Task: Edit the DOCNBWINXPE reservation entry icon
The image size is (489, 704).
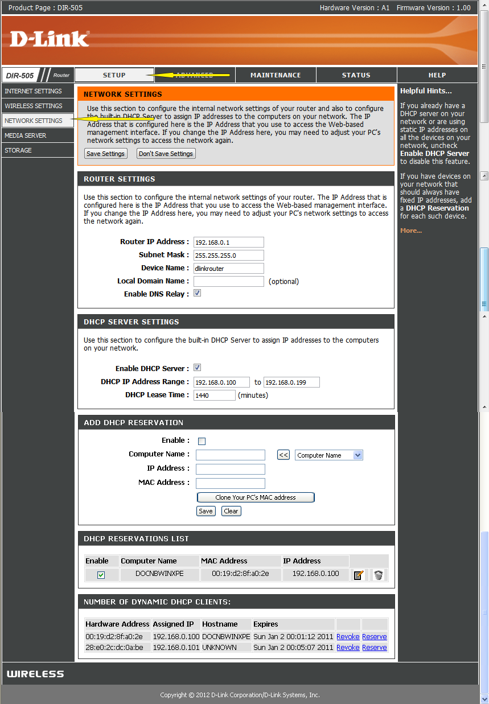Action: 359,575
